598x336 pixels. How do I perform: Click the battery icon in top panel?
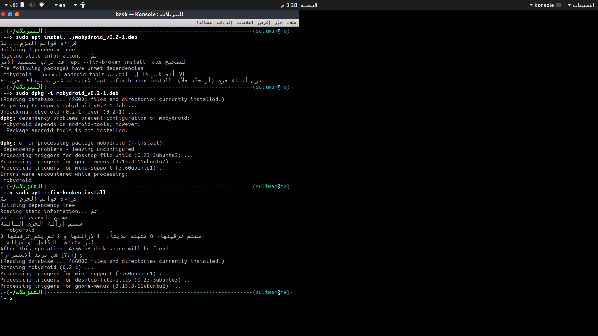click(22, 5)
